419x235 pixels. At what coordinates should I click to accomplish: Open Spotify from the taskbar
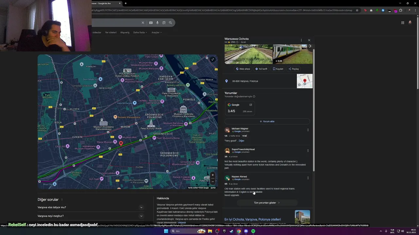(x=253, y=231)
